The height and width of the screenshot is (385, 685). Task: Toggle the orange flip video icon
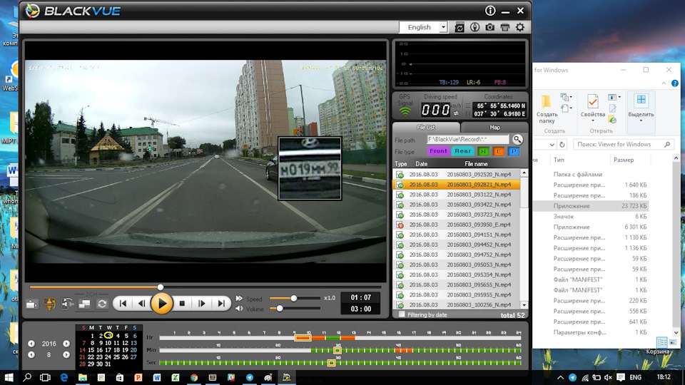[x=50, y=304]
